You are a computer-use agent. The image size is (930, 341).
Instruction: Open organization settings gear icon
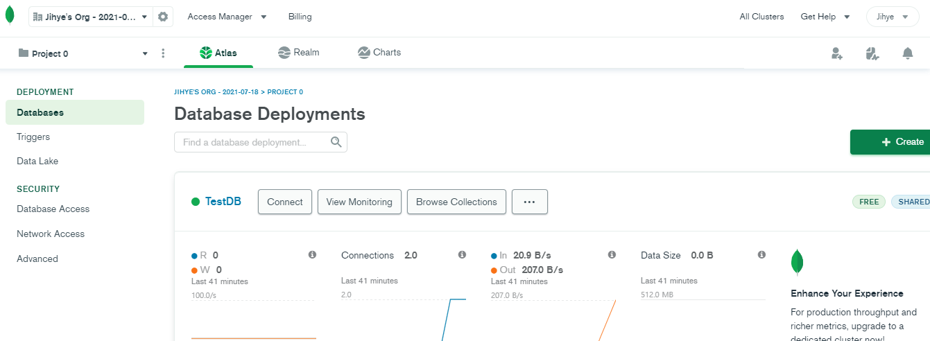tap(163, 17)
